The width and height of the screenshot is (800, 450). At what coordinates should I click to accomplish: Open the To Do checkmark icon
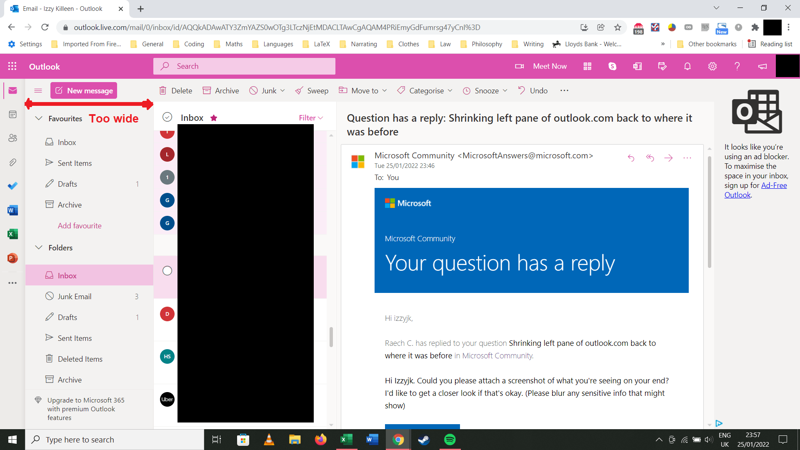click(x=12, y=186)
